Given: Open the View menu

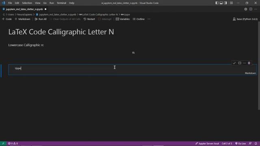Looking at the screenshot, I should pos(38,3).
